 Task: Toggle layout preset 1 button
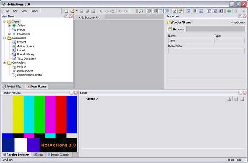point(209,11)
